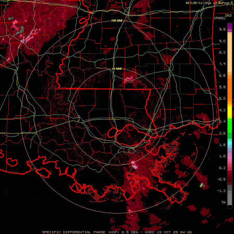Click the 0.2 value on the color scale
Screen dimensions: 234x234
pyautogui.click(x=222, y=168)
